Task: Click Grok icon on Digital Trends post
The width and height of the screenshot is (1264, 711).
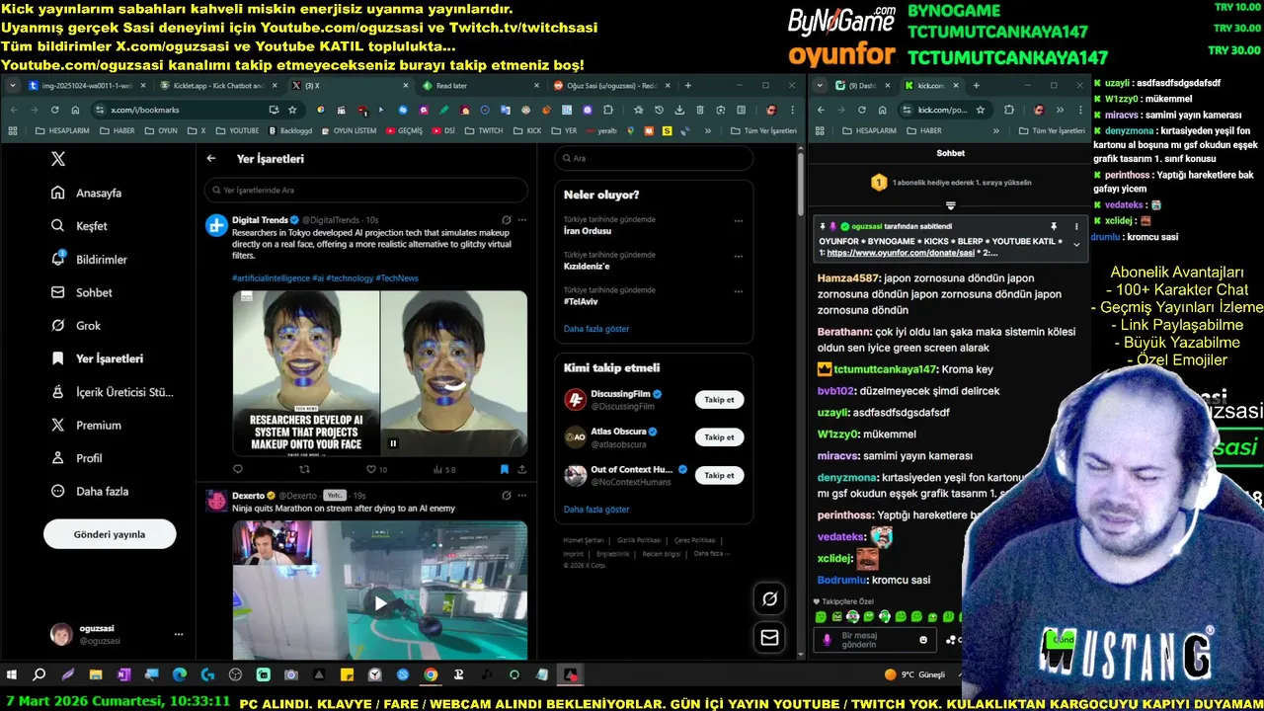Action: pyautogui.click(x=507, y=219)
